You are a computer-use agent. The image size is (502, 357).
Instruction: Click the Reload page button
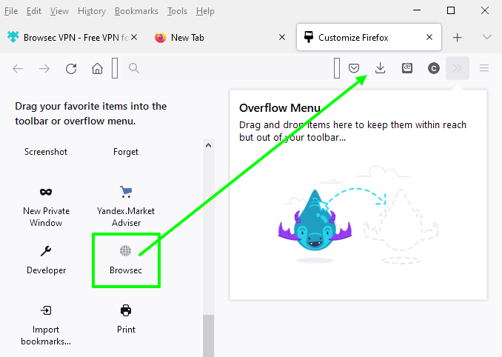71,68
